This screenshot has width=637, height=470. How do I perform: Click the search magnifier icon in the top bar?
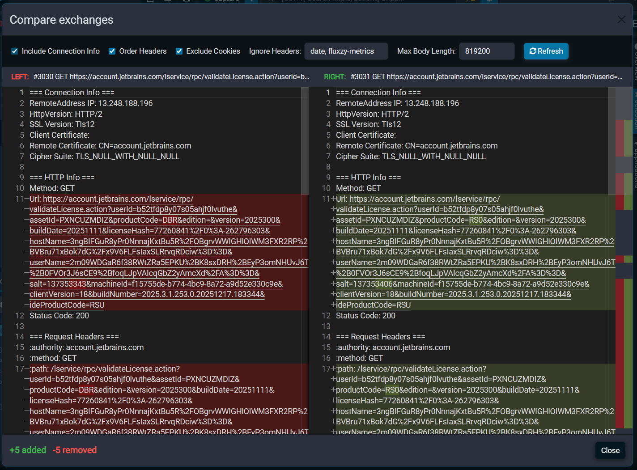(x=269, y=1)
